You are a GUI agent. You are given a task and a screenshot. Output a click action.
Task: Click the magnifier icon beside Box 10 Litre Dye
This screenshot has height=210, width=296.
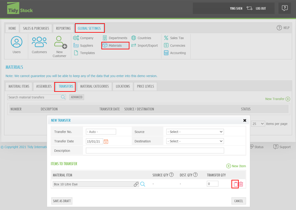143,184
